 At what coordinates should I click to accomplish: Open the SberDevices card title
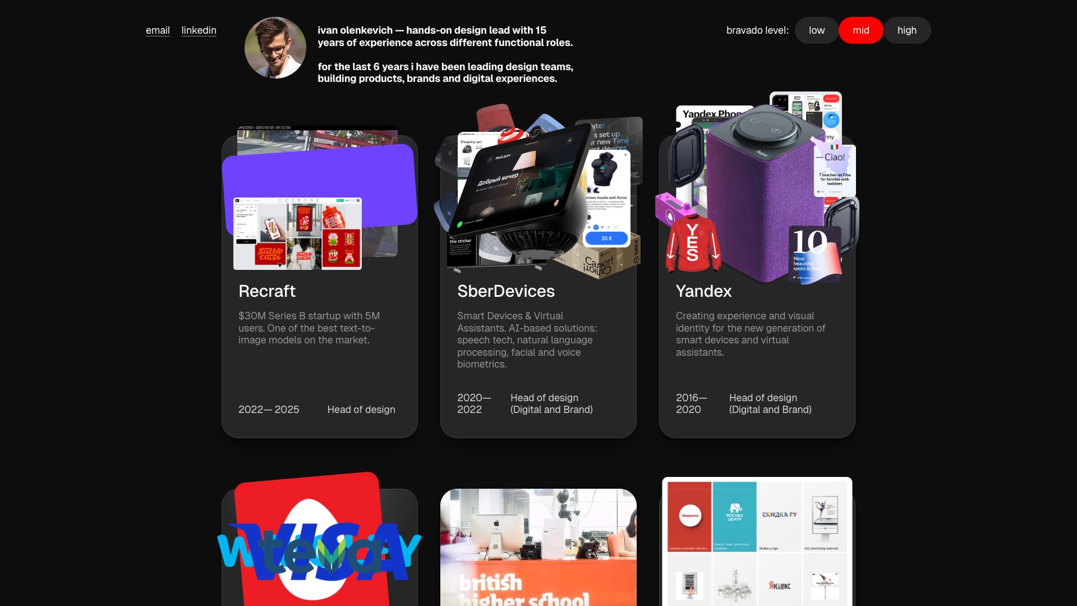[506, 291]
